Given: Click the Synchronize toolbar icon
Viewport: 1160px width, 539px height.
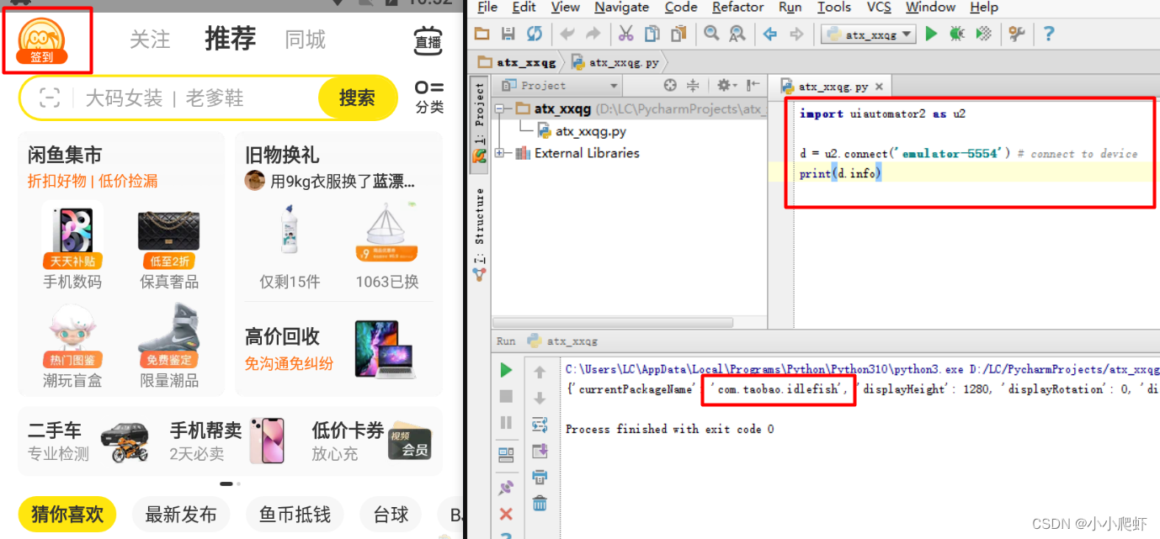Looking at the screenshot, I should 535,34.
